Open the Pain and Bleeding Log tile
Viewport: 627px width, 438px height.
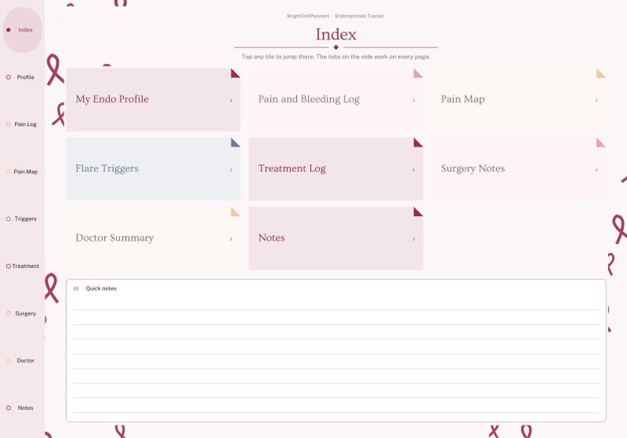tap(336, 99)
